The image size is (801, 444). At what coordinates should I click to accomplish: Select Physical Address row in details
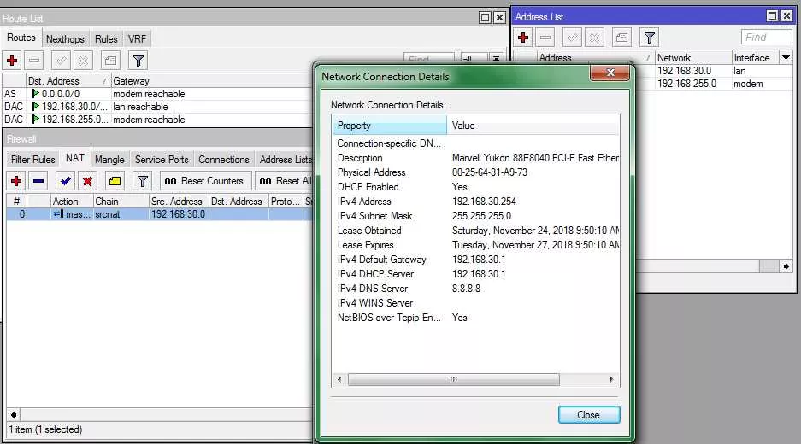[475, 172]
